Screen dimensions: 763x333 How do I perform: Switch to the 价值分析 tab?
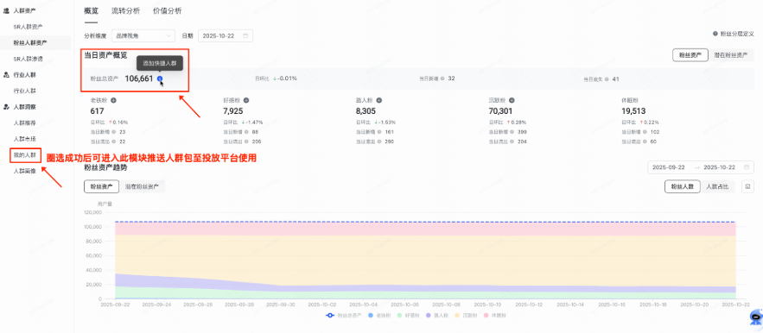167,10
